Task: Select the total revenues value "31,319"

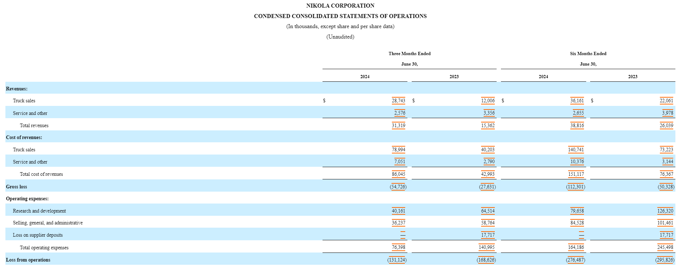Action: 398,126
